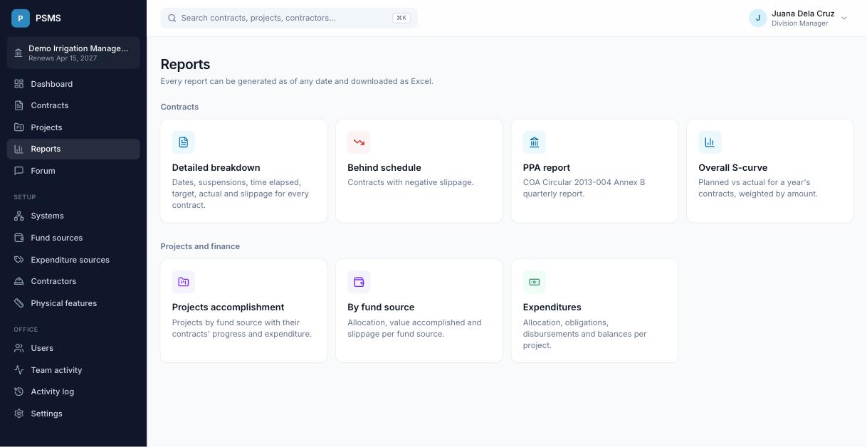Click the Expenditure sources tags icon
The width and height of the screenshot is (867, 447).
coord(19,260)
